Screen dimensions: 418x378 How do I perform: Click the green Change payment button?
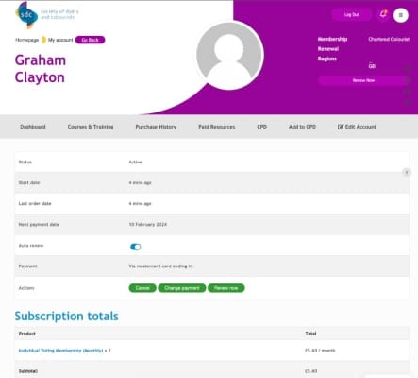(182, 288)
